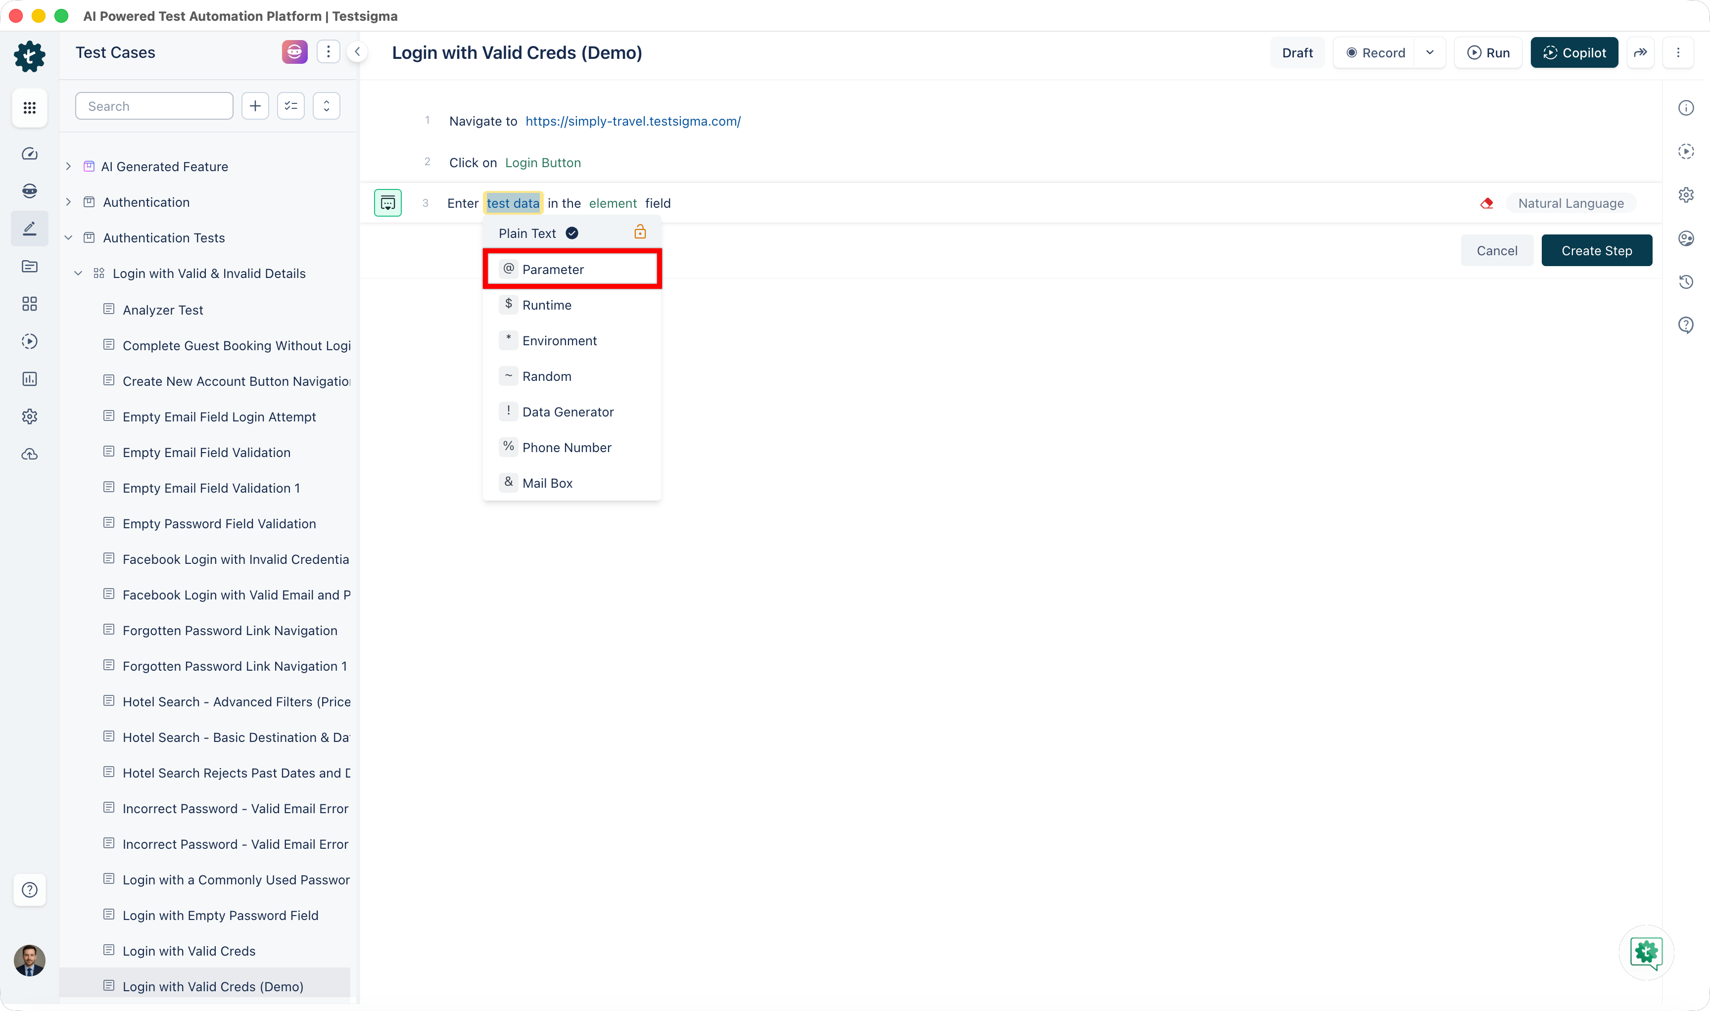1710x1011 pixels.
Task: Open the AI agent robot icon in sidebar
Action: (x=29, y=191)
